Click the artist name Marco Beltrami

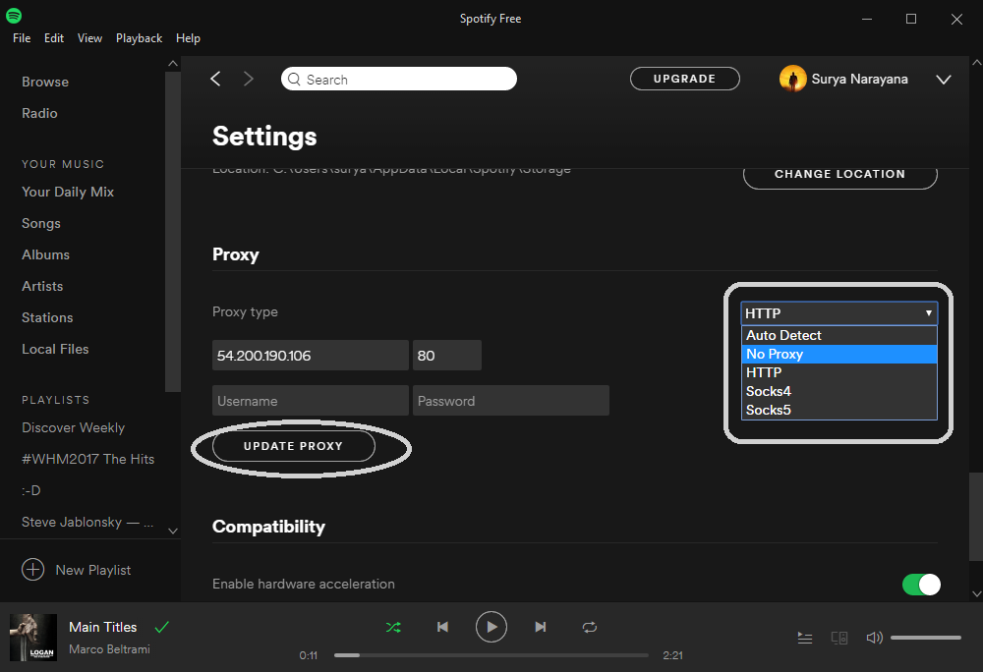click(110, 649)
